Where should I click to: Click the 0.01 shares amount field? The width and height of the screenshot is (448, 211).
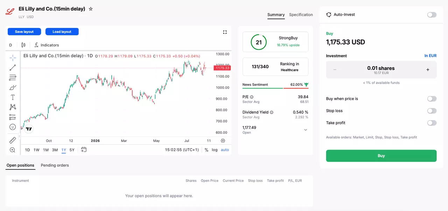coord(381,70)
